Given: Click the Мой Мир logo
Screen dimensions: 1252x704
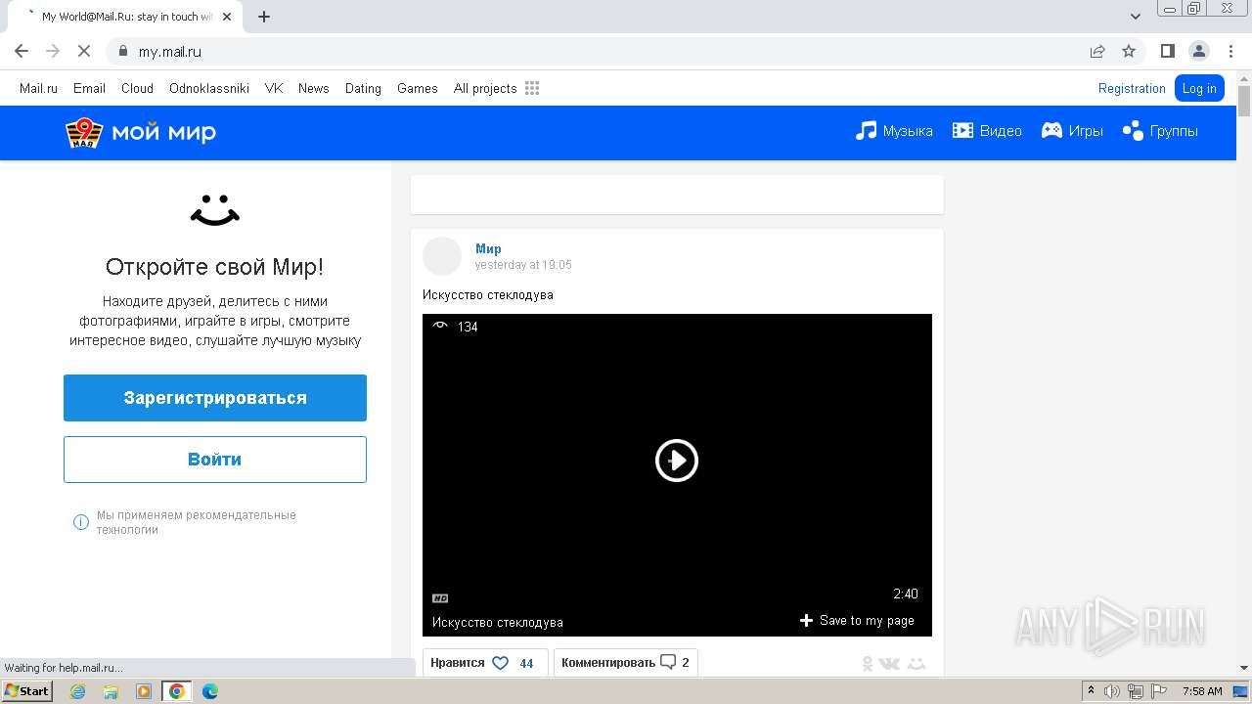Looking at the screenshot, I should tap(141, 132).
